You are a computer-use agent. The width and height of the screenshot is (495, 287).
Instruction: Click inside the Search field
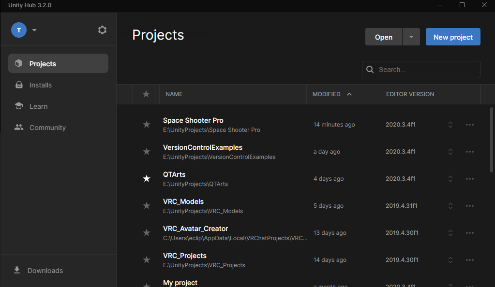click(x=426, y=69)
